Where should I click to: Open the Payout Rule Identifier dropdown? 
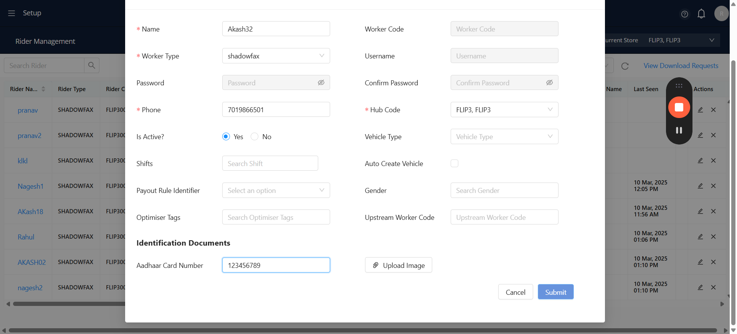276,190
